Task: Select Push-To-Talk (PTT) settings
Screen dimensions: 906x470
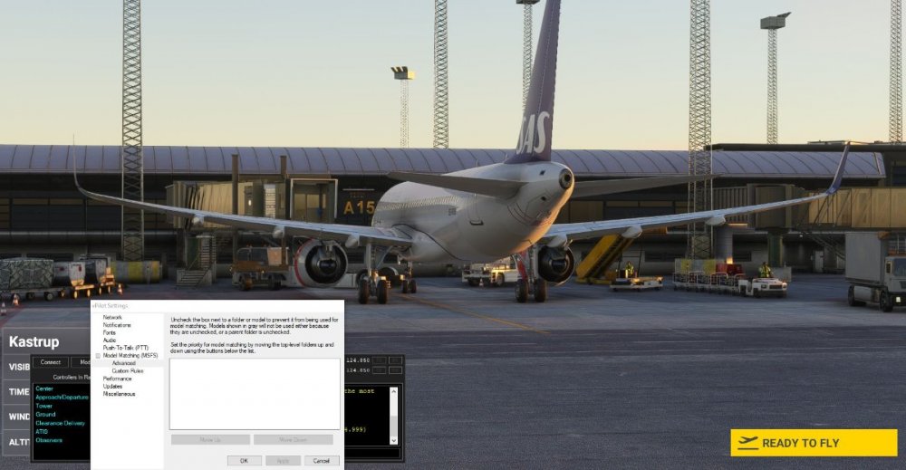Action: point(125,348)
